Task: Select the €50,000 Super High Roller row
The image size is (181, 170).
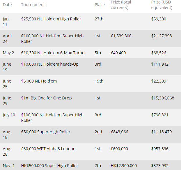Action: 46,132
